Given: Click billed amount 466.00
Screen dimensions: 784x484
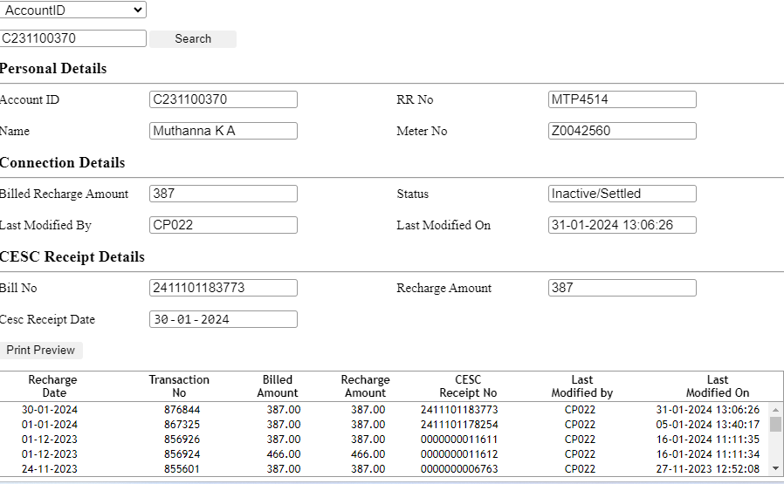Looking at the screenshot, I should click(x=284, y=454).
